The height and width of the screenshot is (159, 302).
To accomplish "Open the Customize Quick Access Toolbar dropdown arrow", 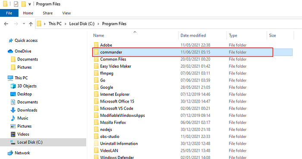I will [30, 4].
